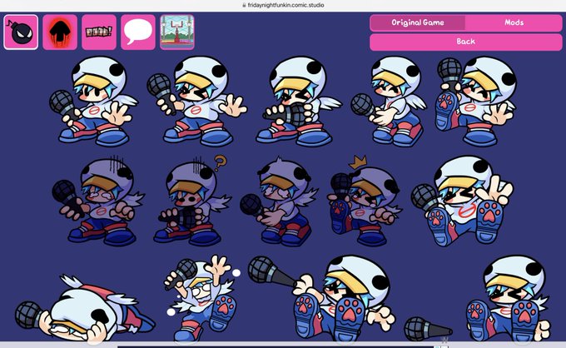Screen dimensions: 566x348
Task: Pick the top-row sprite with raised mic, winking
Action: coord(196,101)
